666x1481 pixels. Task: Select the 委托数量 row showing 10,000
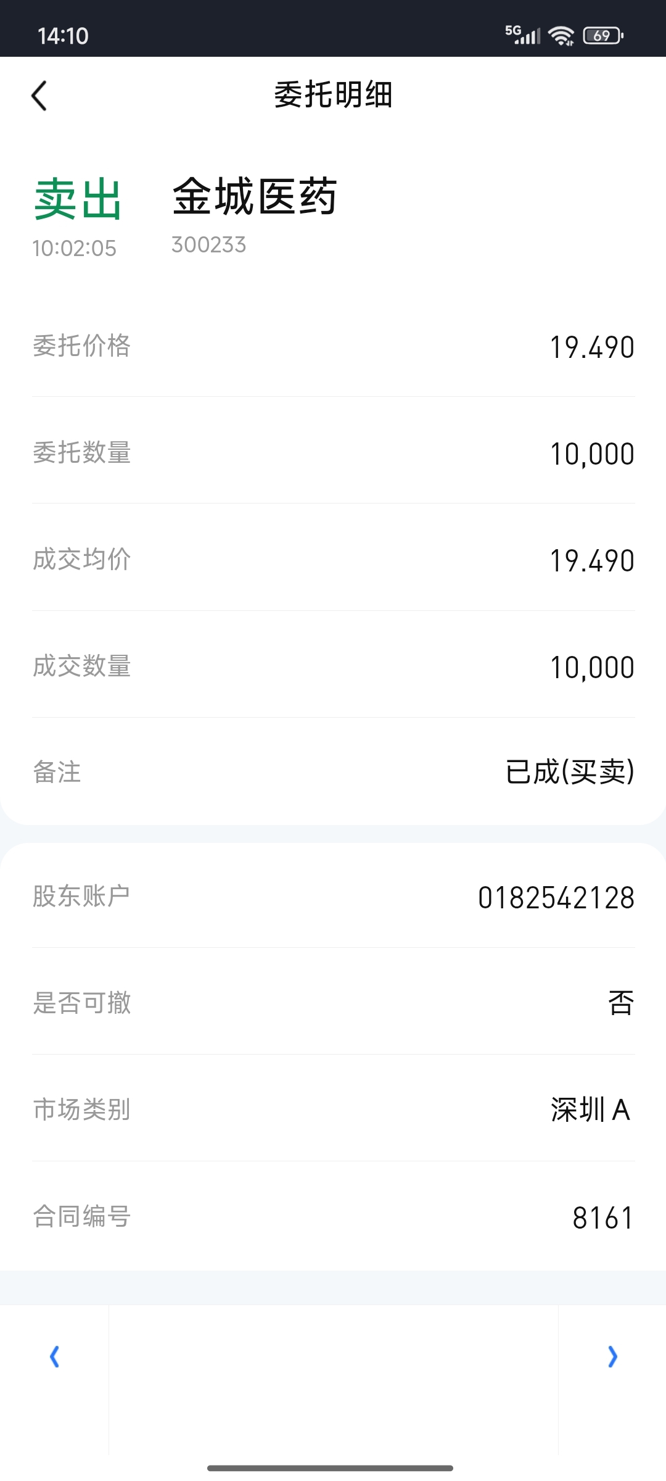(334, 453)
